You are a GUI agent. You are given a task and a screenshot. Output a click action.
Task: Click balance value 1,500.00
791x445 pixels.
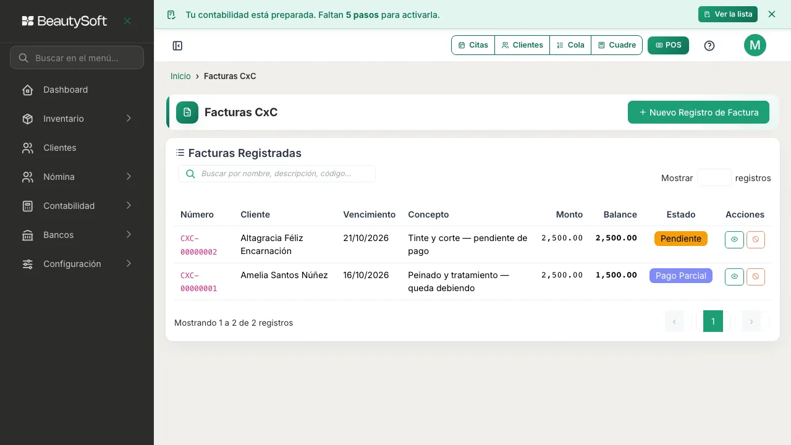pyautogui.click(x=616, y=275)
